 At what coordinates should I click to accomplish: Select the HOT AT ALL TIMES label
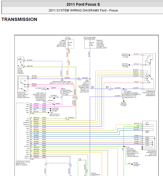pos(68,38)
